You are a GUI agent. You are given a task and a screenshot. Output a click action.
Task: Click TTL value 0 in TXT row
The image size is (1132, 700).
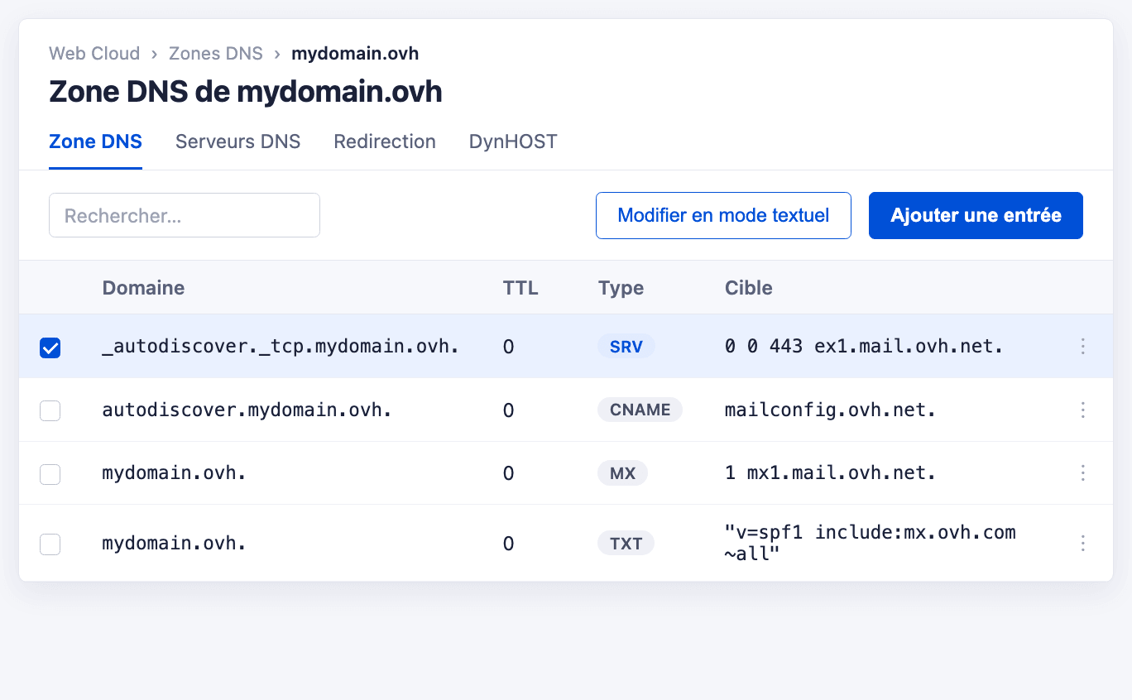(508, 544)
